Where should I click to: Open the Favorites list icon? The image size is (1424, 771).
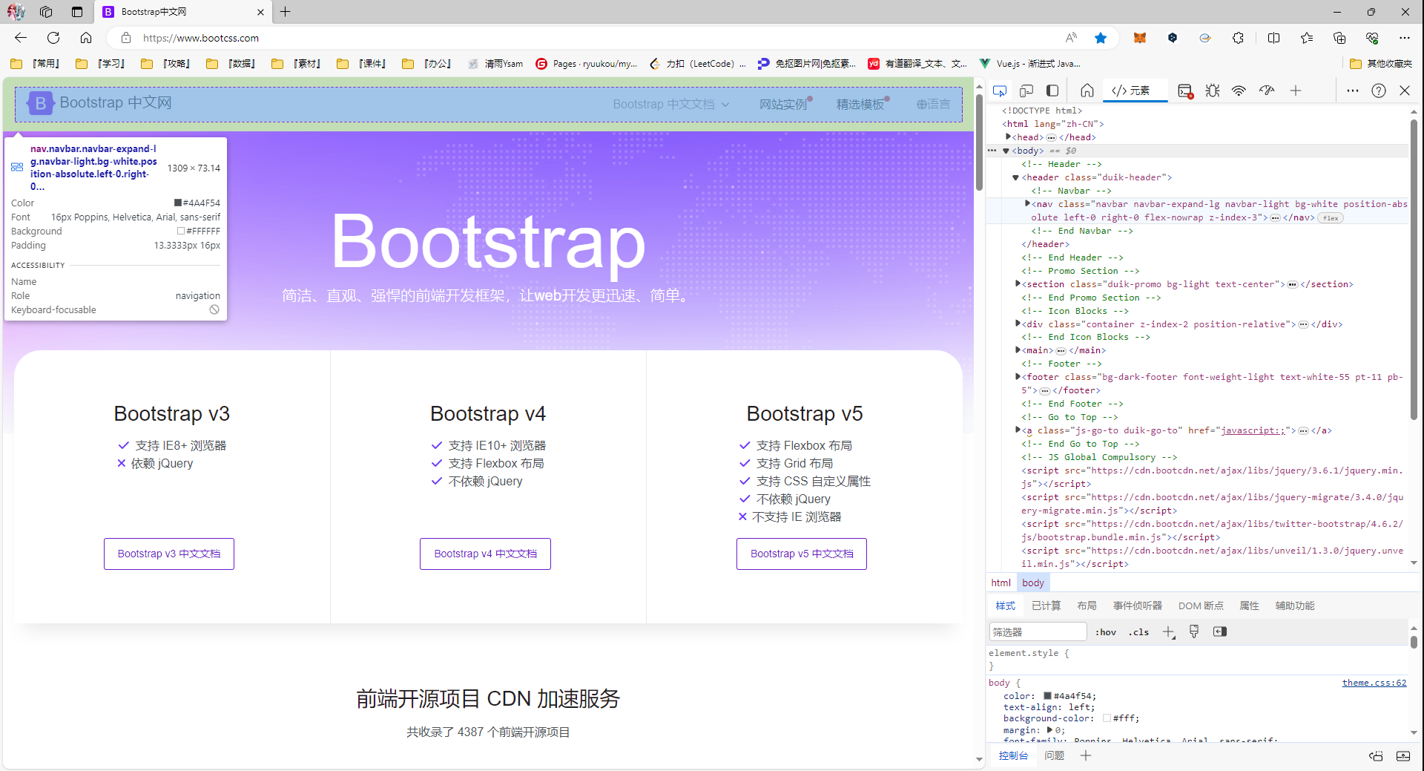[1307, 38]
